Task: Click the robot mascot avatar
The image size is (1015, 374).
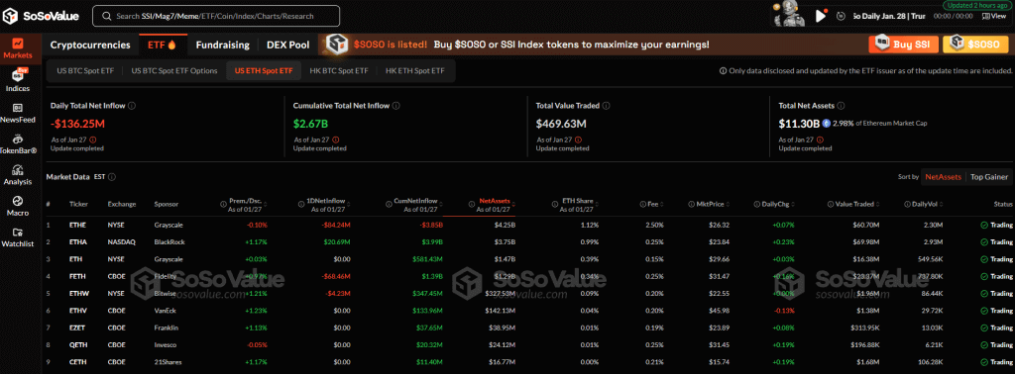Action: click(790, 14)
